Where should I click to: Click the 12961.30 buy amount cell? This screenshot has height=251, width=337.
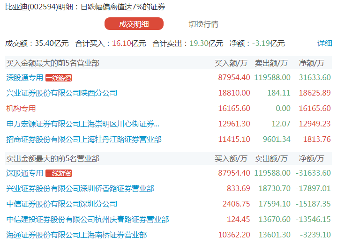[234, 124]
